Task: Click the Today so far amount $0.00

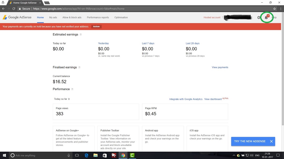Action: click(58, 49)
